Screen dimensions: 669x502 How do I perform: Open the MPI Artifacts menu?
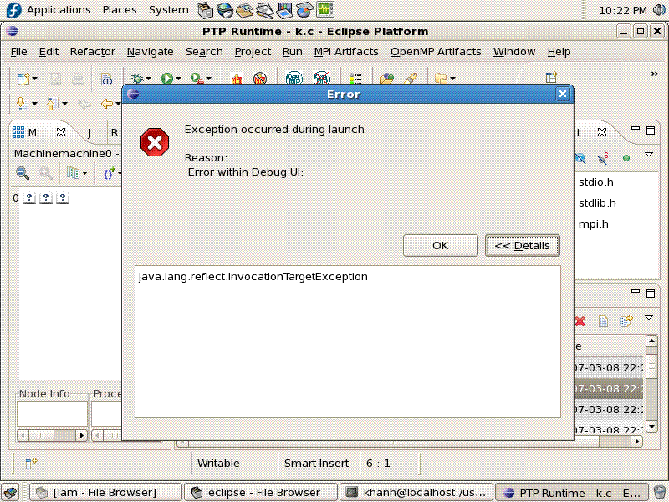(x=346, y=52)
